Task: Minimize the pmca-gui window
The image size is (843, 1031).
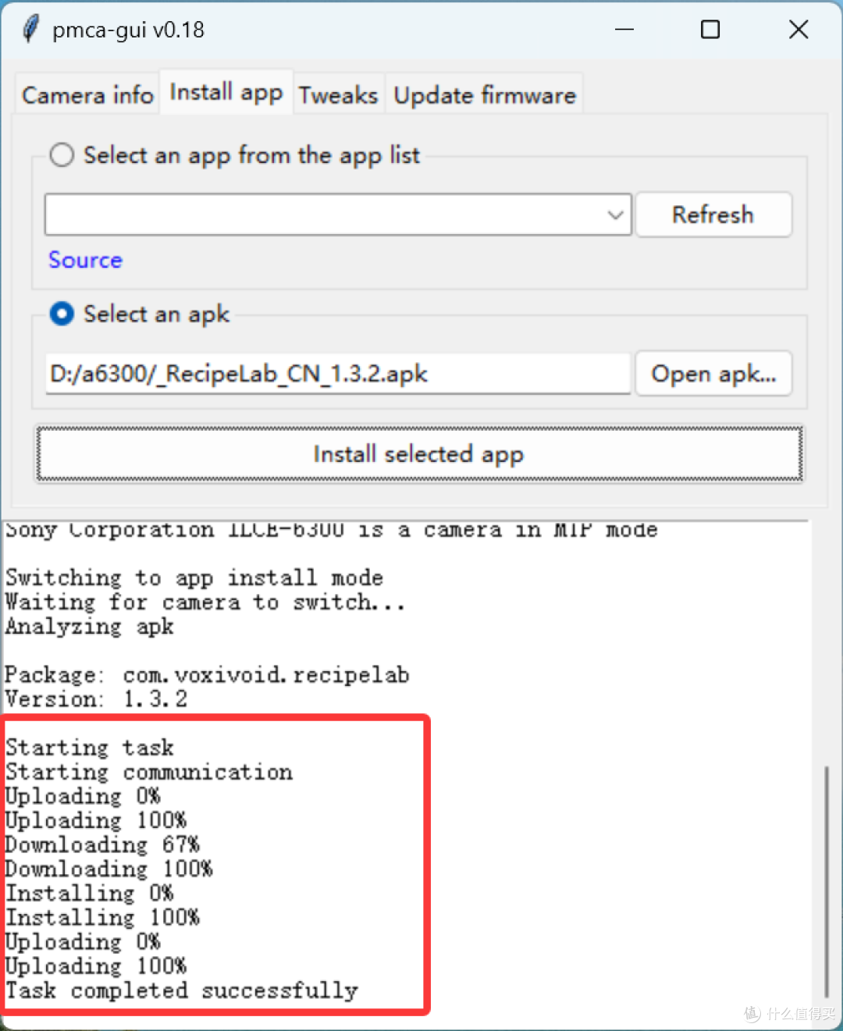Action: [x=624, y=30]
